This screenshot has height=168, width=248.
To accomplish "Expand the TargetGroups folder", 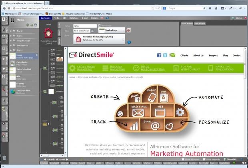I will point(11,41).
